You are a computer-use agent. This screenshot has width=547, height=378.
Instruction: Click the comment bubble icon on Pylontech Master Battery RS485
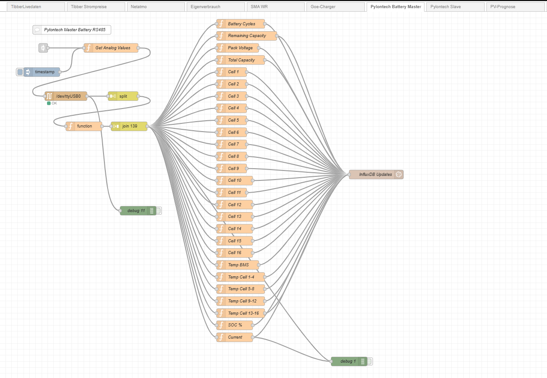point(38,30)
